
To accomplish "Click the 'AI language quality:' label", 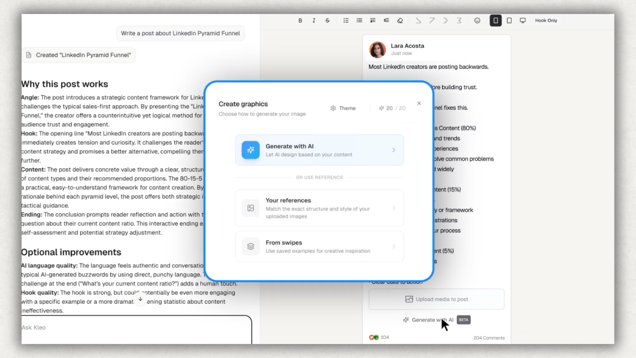I will pyautogui.click(x=49, y=266).
